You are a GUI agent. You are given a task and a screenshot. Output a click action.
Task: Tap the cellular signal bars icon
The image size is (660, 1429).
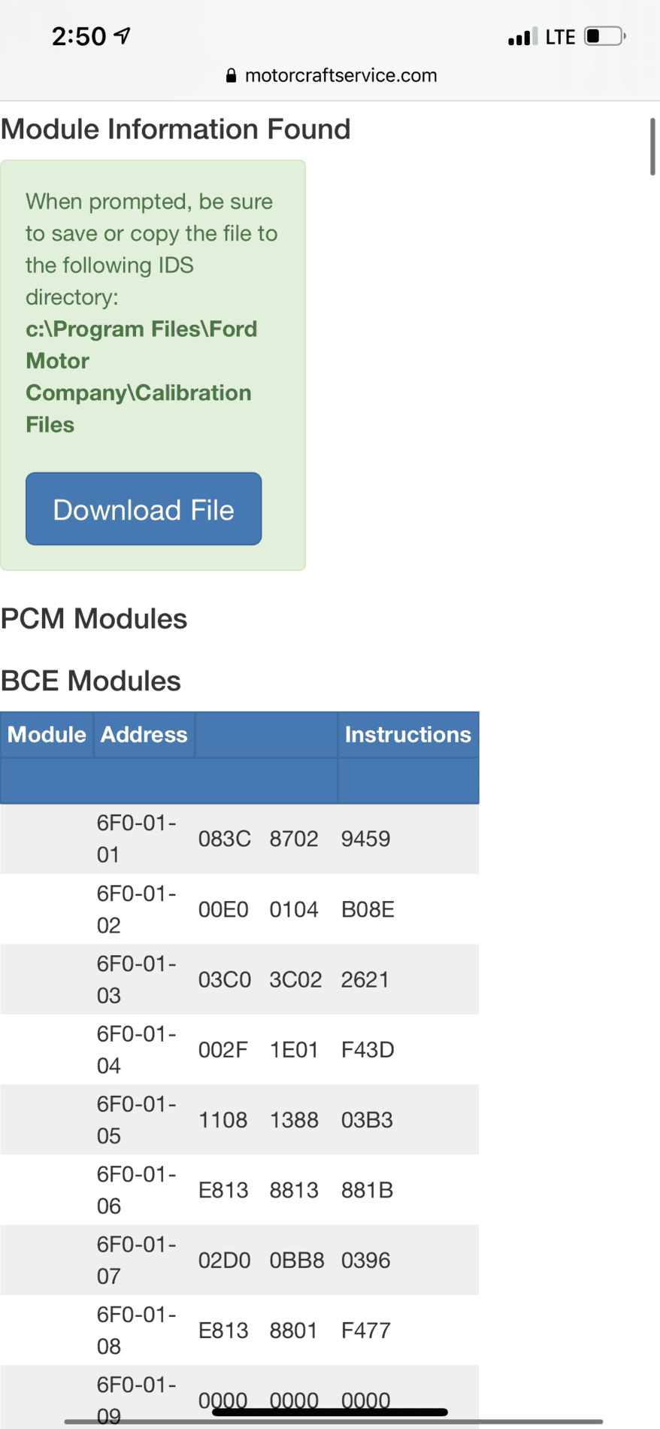[x=522, y=37]
